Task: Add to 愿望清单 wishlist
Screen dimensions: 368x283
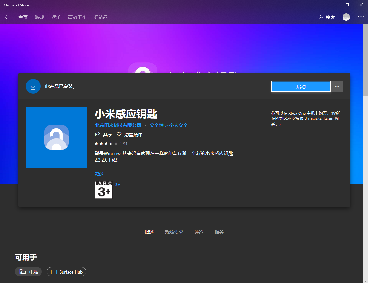Action: coord(133,135)
